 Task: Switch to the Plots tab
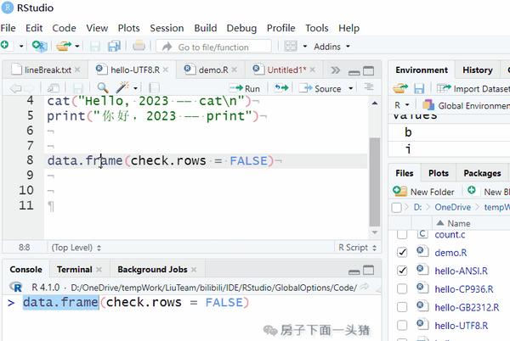tap(439, 173)
